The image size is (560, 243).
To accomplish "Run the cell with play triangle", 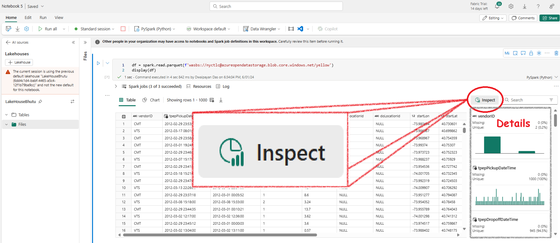I will 98,63.
